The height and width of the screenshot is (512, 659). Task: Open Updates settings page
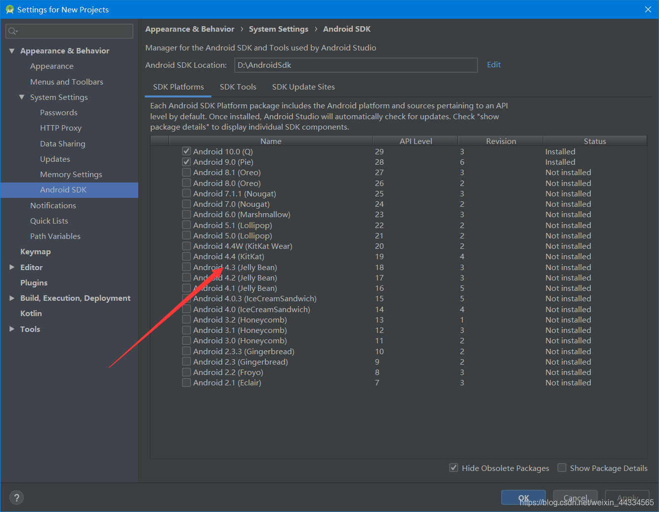point(55,159)
